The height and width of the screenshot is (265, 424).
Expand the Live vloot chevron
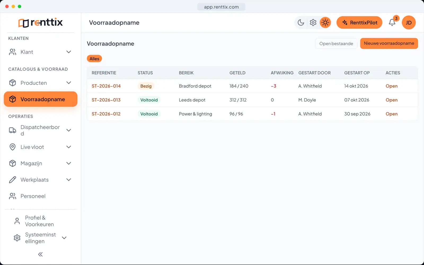[x=69, y=147]
